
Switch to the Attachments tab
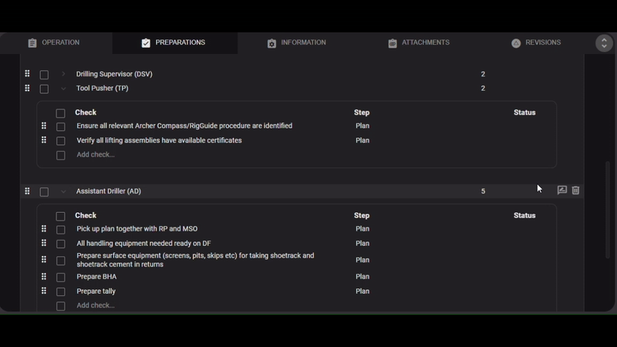(419, 43)
